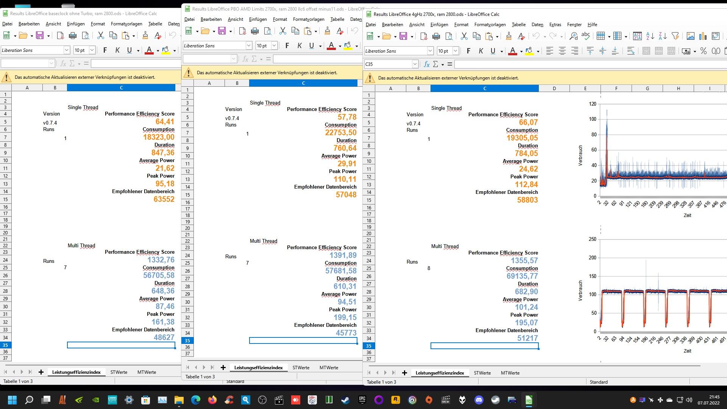Click Clone Formatting in baseclock ohne Turbo window
Image resolution: width=727 pixels, height=409 pixels.
tap(145, 36)
